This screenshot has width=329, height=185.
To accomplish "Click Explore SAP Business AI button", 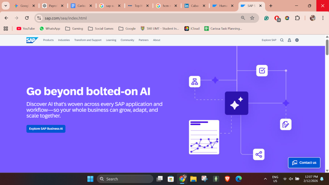I will [46, 129].
